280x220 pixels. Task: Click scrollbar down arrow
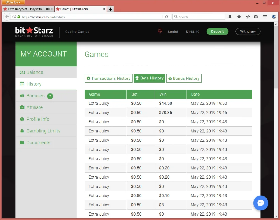[276, 216]
